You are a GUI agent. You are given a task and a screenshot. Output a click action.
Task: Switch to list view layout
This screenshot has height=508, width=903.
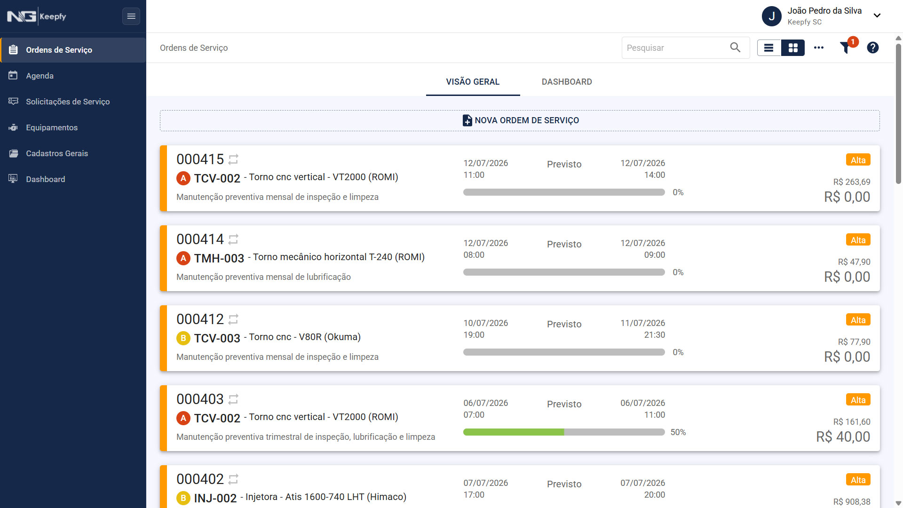point(769,48)
